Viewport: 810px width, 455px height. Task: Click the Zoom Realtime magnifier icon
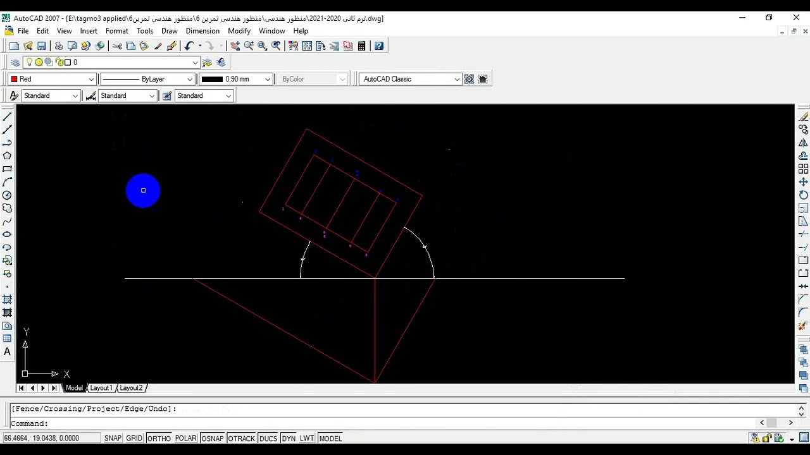tap(249, 45)
